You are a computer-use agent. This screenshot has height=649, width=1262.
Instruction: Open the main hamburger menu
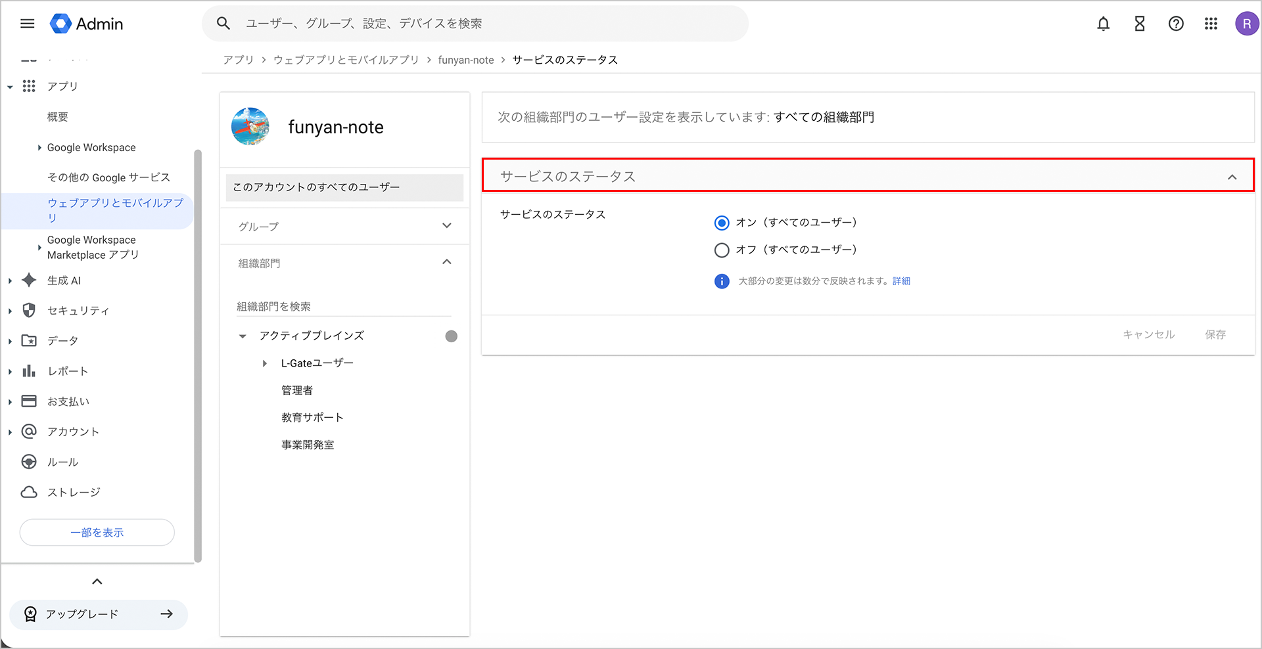tap(27, 24)
